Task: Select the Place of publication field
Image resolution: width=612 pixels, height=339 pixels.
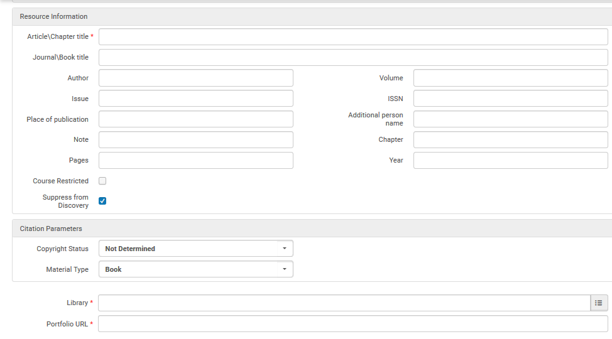Action: coord(195,119)
